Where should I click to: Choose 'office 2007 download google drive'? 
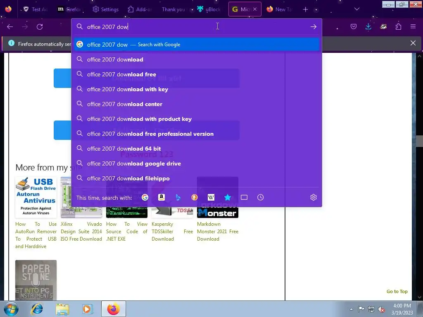[x=197, y=163]
